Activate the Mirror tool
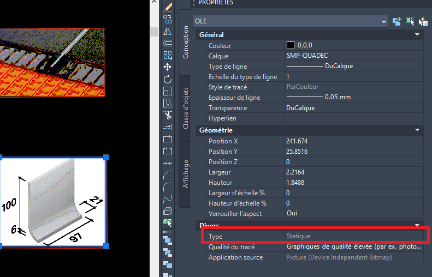This screenshot has width=432, height=277. point(168,32)
